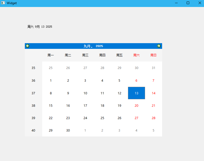Select September 16 in the calendar
This screenshot has width=204, height=161.
coord(68,106)
